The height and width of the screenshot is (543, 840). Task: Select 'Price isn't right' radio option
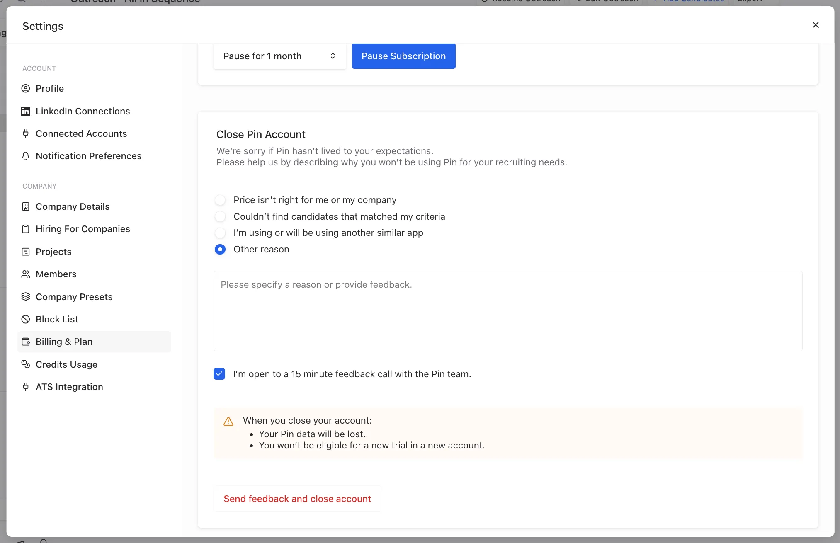coord(220,200)
